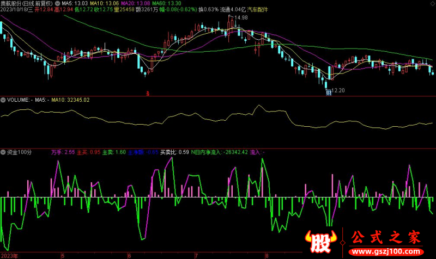Click the 12.20 low price marker
The image size is (436, 259).
338,90
